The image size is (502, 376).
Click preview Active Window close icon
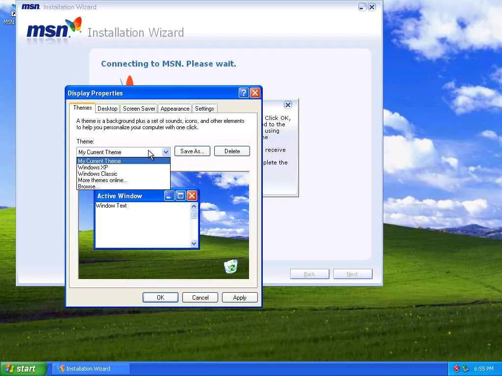pos(192,196)
